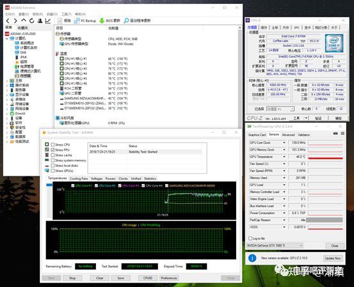Click the AIDA64 refresh icon
This screenshot has height=287, width=354.
[31, 20]
